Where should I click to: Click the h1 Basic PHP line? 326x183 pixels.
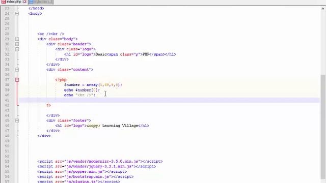[x=120, y=54]
